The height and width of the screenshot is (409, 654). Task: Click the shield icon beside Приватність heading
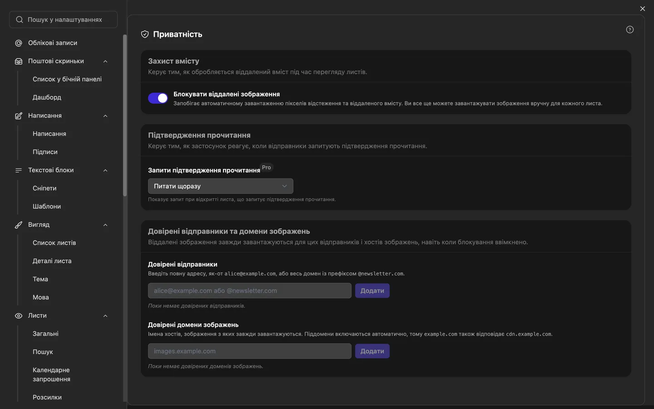(145, 34)
